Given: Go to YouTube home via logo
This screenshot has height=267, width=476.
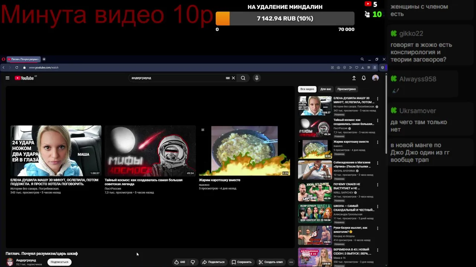Looking at the screenshot, I should (x=25, y=78).
